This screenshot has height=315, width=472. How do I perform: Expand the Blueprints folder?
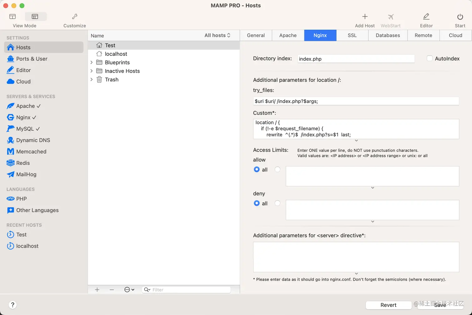(91, 62)
